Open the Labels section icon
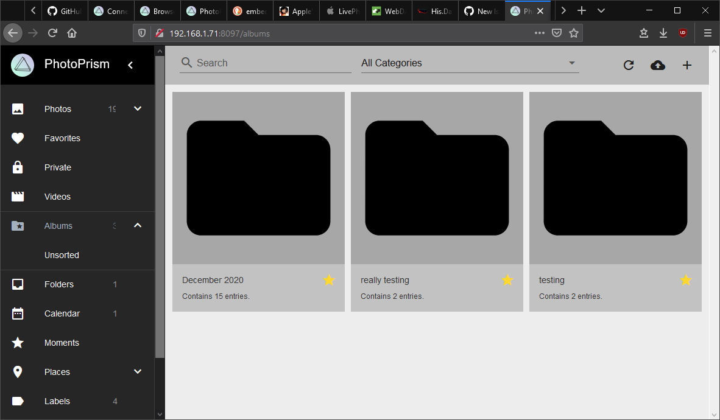This screenshot has height=420, width=720. tap(18, 401)
